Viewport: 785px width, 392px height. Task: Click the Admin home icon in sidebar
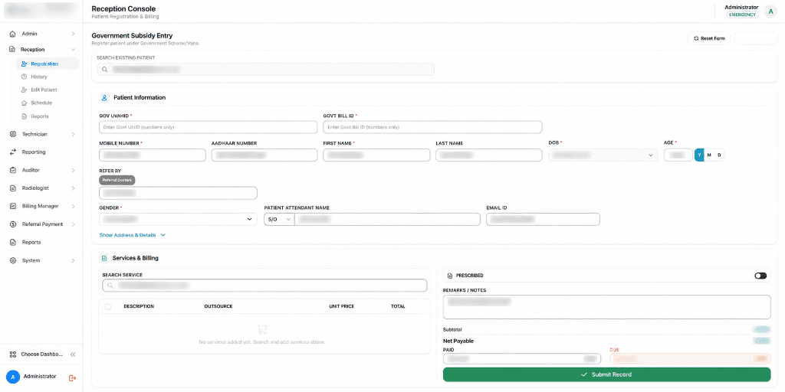12,34
